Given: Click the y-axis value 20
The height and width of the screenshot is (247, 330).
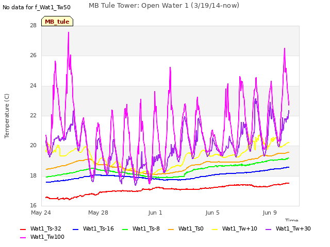Looking at the screenshot, I should click(33, 145).
